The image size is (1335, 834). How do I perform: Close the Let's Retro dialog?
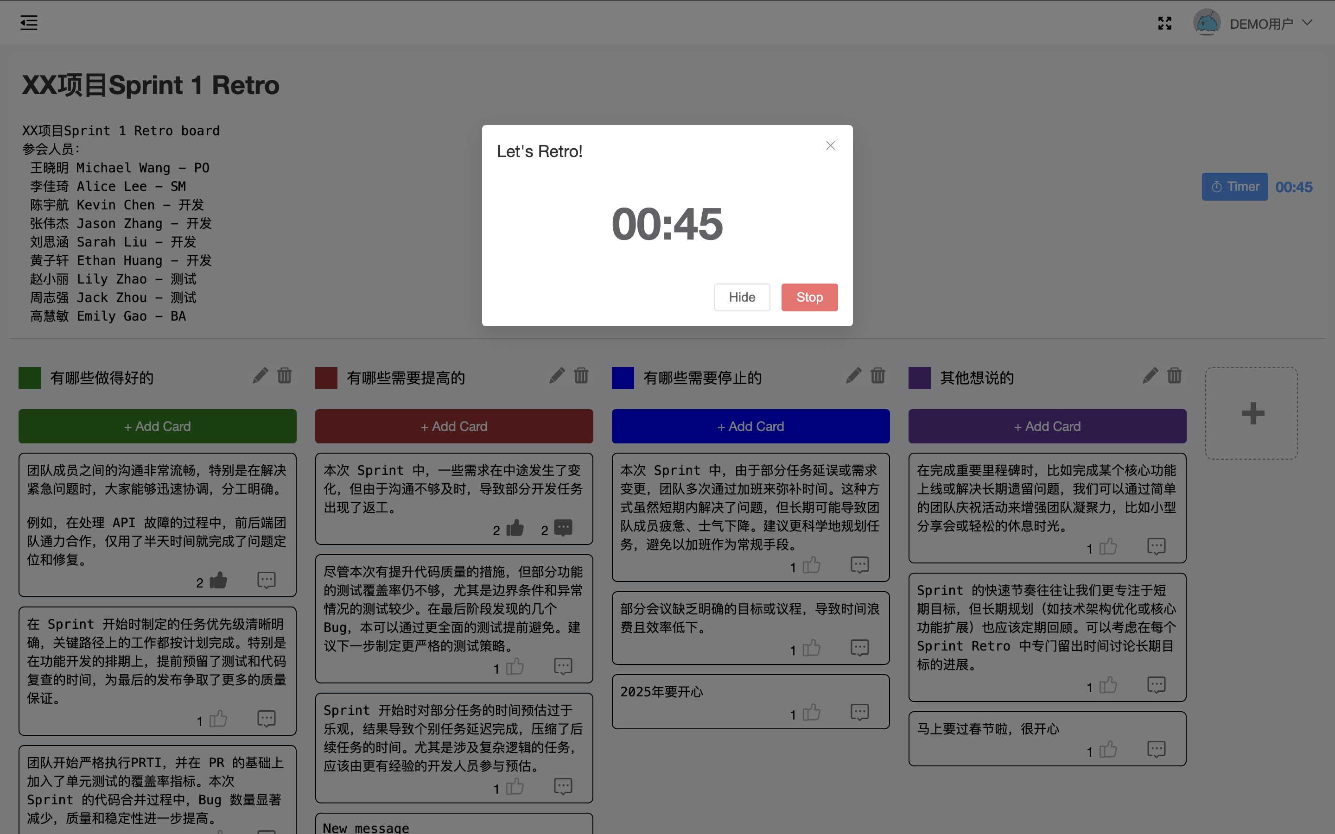(x=830, y=145)
